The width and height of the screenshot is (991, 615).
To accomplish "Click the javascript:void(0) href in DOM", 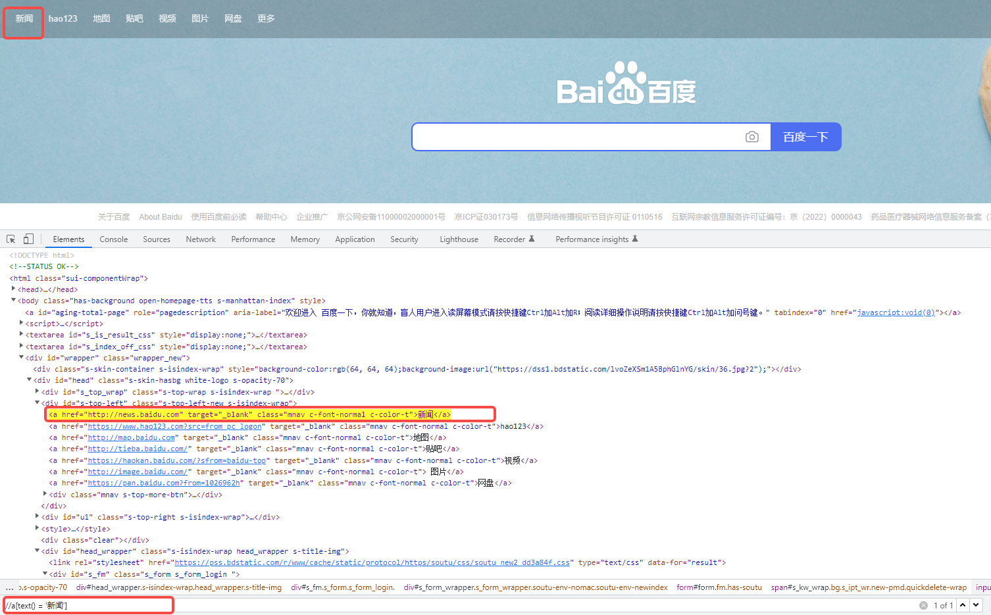I will [896, 312].
